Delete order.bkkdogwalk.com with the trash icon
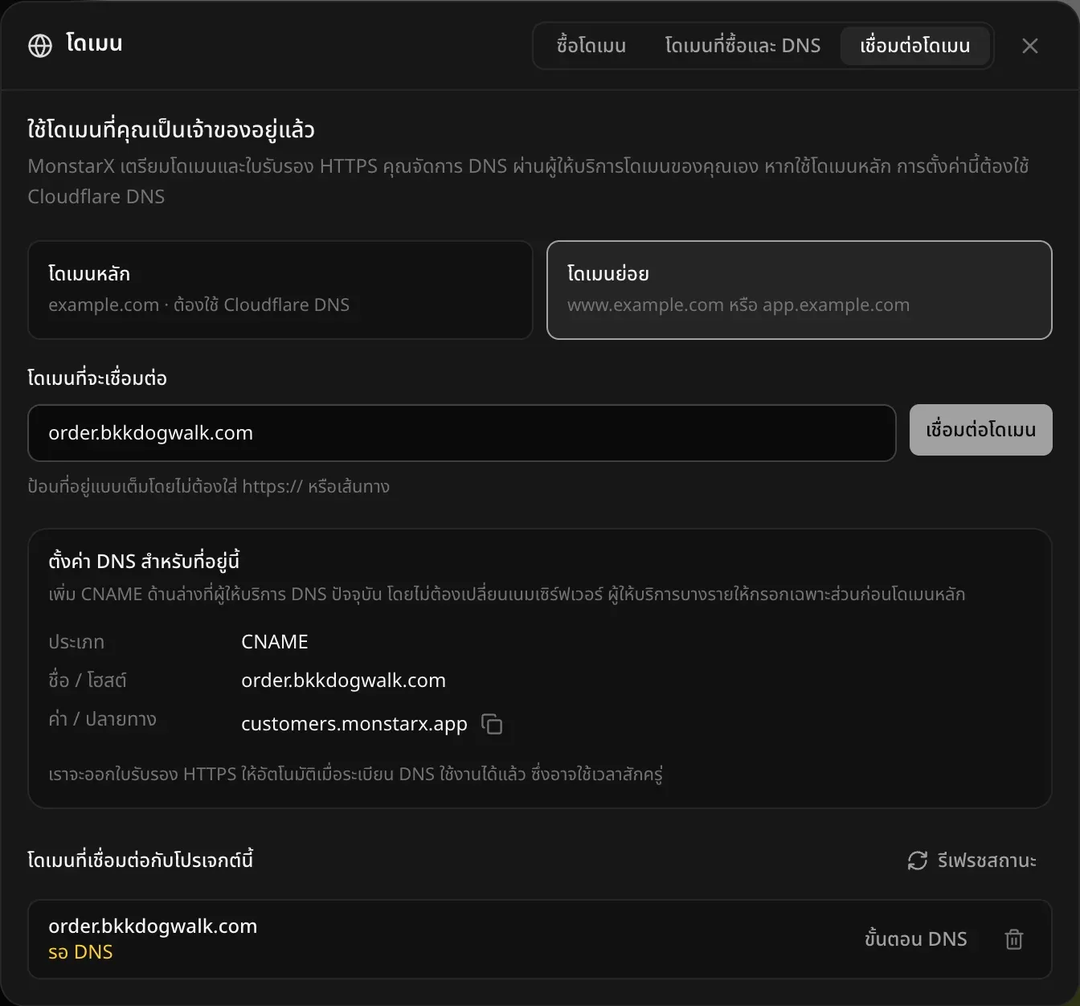The image size is (1080, 1006). click(x=1014, y=939)
